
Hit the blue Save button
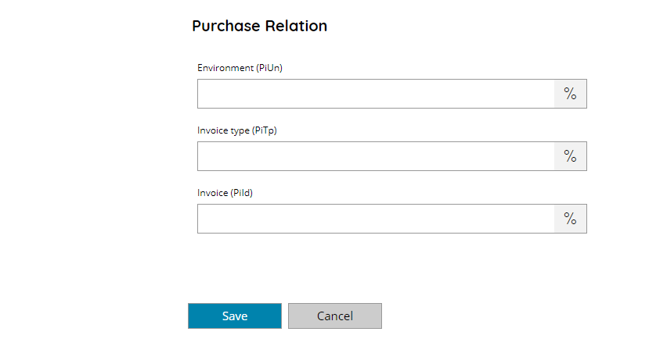coord(235,316)
